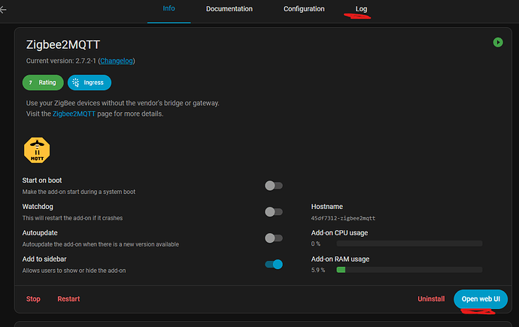519x327 pixels.
Task: Uninstall the add-on
Action: [x=431, y=299]
